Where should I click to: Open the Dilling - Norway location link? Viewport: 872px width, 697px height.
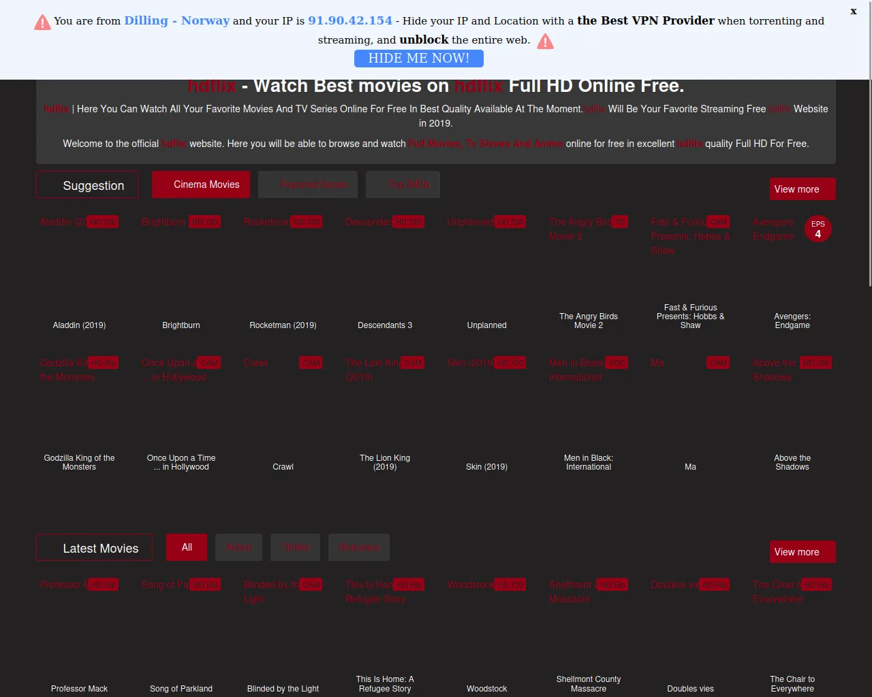point(177,20)
